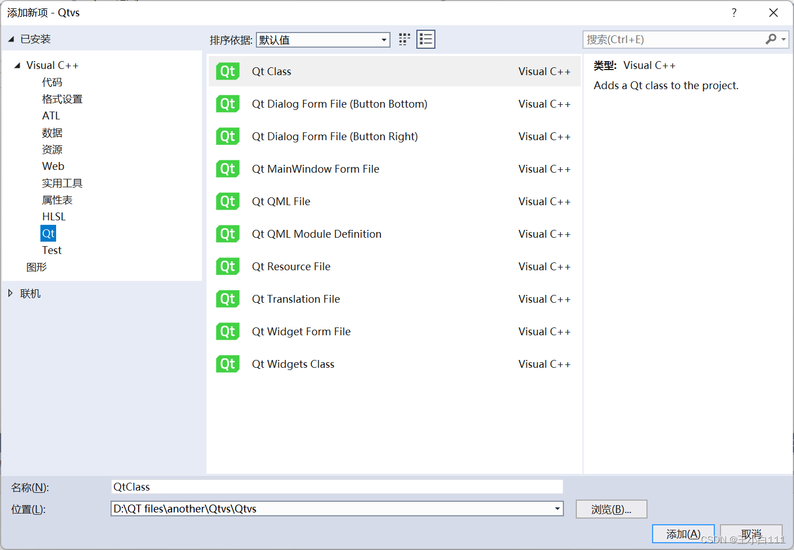The height and width of the screenshot is (550, 794).
Task: Open the 位置 location history dropdown
Action: [557, 509]
